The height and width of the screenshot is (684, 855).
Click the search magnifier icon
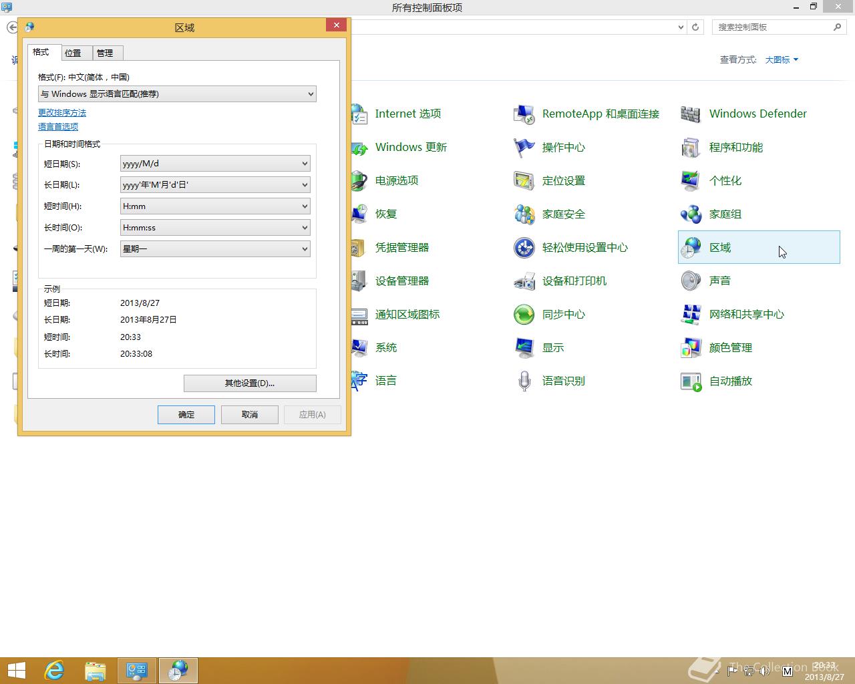[x=838, y=27]
